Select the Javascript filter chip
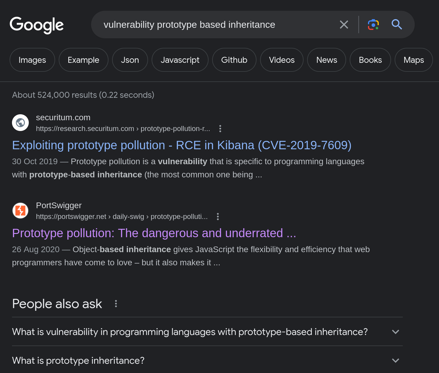Viewport: 439px width, 373px height. click(x=180, y=60)
